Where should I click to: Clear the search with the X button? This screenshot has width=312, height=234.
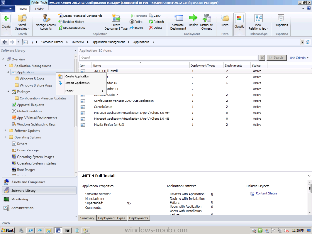(262, 58)
